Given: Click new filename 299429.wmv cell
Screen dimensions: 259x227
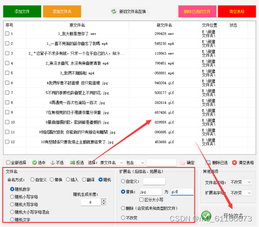Looking at the screenshot, I should [164, 34].
